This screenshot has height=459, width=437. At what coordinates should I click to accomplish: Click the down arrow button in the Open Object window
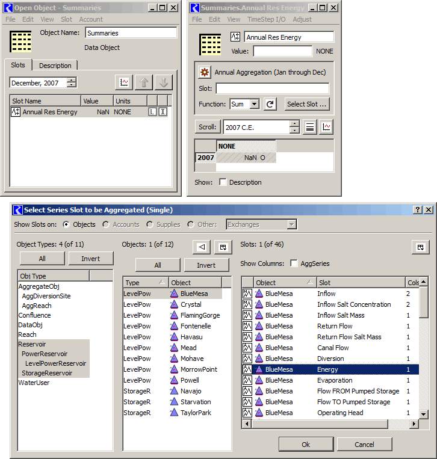(x=164, y=82)
